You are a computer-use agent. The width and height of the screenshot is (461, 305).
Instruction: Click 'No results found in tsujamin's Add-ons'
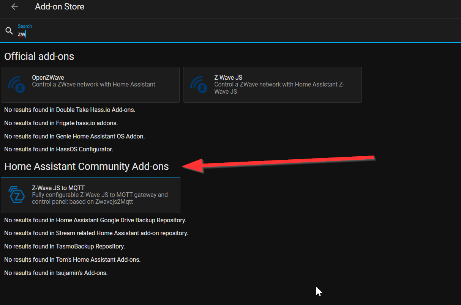click(x=56, y=273)
